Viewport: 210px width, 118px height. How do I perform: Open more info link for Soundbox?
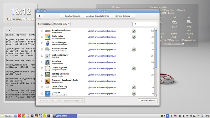coord(102,62)
